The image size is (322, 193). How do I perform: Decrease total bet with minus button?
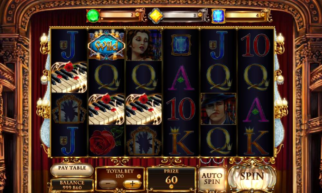click(x=108, y=184)
